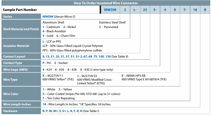This screenshot has width=212, height=116.
Task: Click the '0 - #30 (J wire type only)' option
Action: (97, 70)
